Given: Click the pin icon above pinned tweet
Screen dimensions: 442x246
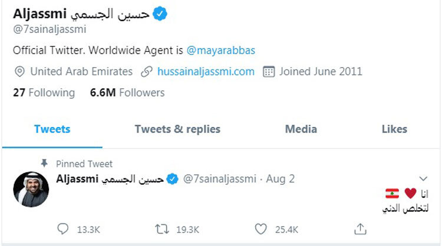Looking at the screenshot, I should tap(44, 163).
